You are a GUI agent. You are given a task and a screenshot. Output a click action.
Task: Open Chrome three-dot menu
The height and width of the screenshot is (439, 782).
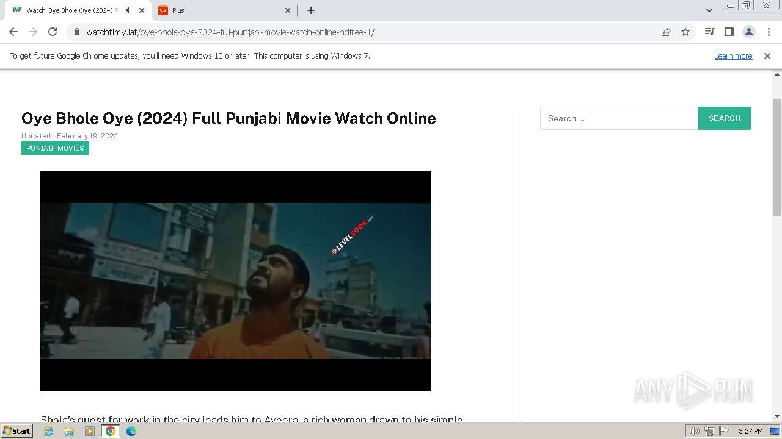pyautogui.click(x=769, y=32)
